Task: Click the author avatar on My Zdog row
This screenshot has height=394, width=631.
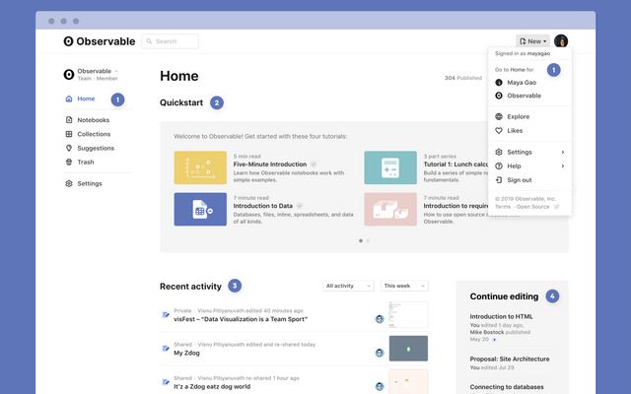Action: pyautogui.click(x=379, y=353)
